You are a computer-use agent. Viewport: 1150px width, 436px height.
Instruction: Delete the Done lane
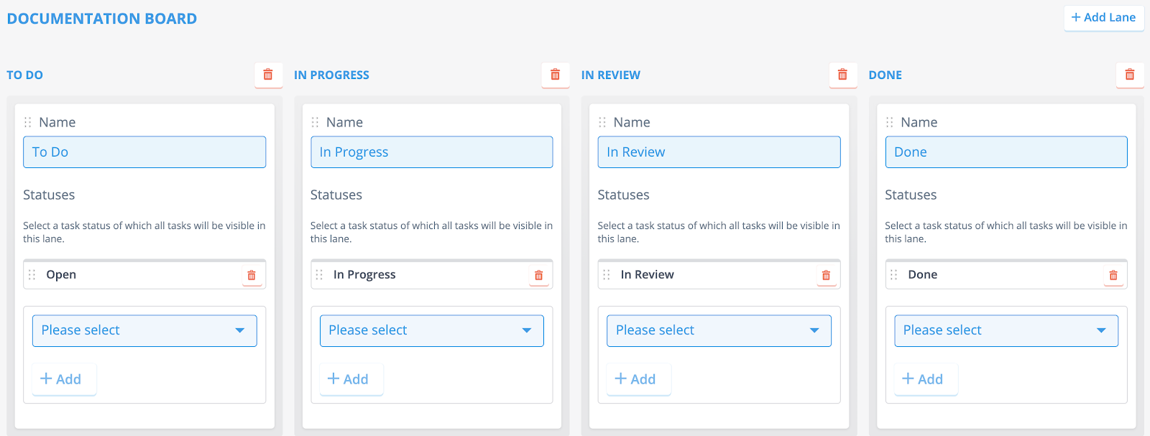[1129, 75]
